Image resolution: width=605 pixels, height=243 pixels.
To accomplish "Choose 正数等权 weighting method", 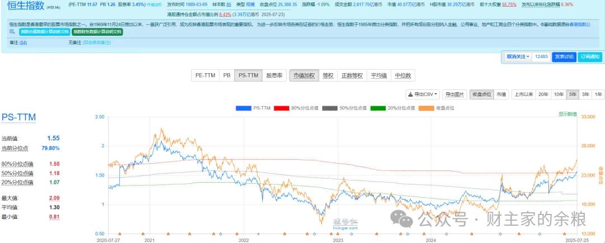I will click(352, 75).
